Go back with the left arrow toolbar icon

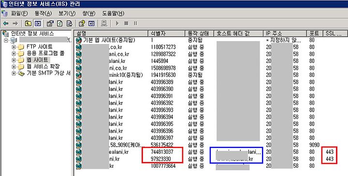[6, 23]
